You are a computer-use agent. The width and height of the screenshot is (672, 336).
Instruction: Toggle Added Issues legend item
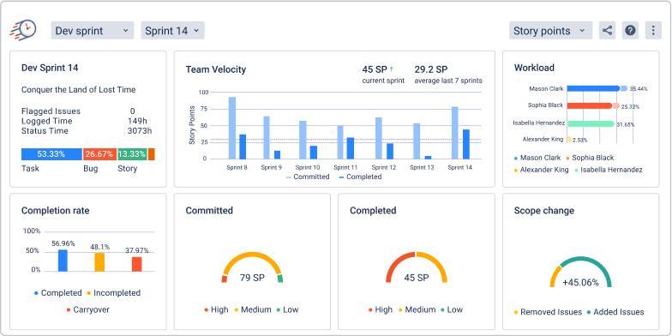[x=615, y=312]
